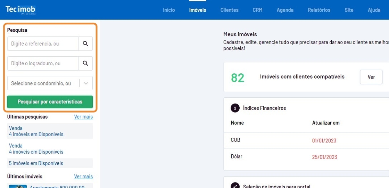Viewport: 389px width, 188px height.
Task: Open the Início tab
Action: coord(169,10)
